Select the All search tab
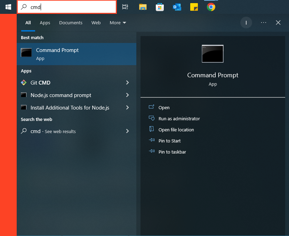289x236 pixels. (28, 23)
